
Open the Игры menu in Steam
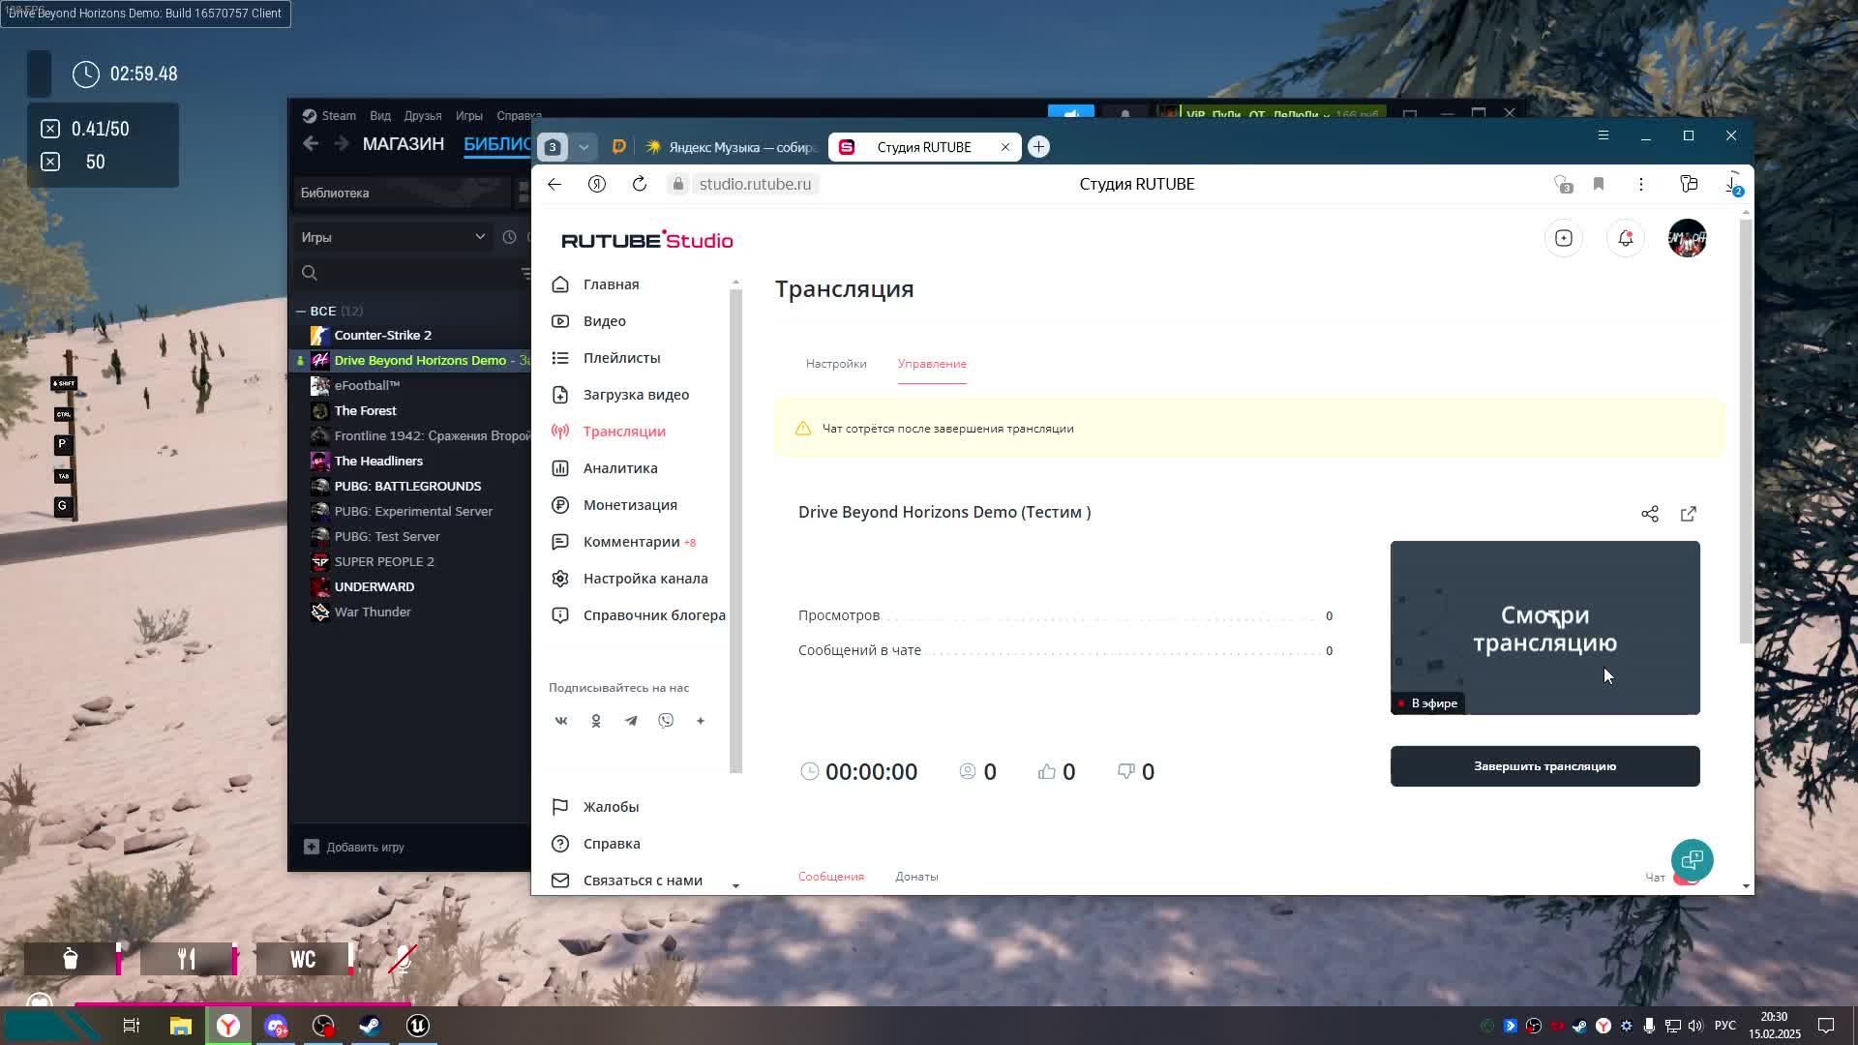pyautogui.click(x=469, y=116)
